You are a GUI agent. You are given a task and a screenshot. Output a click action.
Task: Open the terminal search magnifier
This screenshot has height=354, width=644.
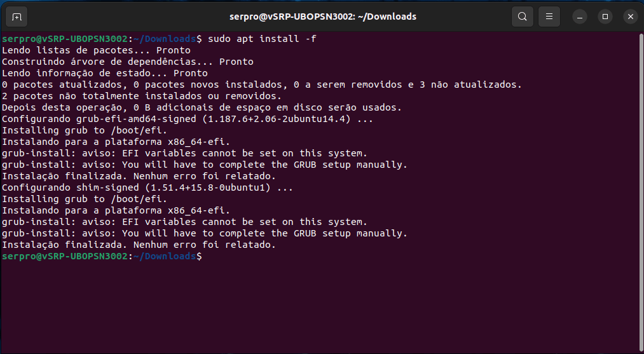point(523,17)
